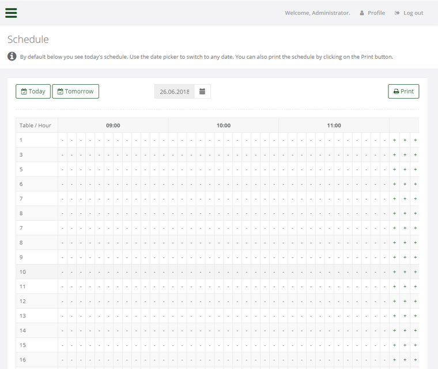Click the Schedule page heading
The width and height of the screenshot is (438, 369).
[x=28, y=39]
